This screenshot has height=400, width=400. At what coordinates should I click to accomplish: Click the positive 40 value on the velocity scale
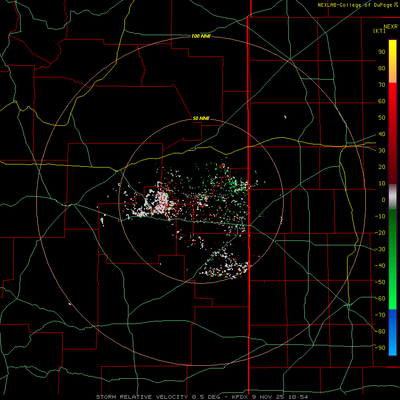pyautogui.click(x=382, y=134)
